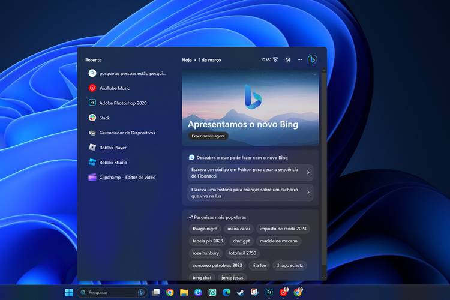
Task: Click in the Pesquisar taskbar search field
Action: (112, 292)
